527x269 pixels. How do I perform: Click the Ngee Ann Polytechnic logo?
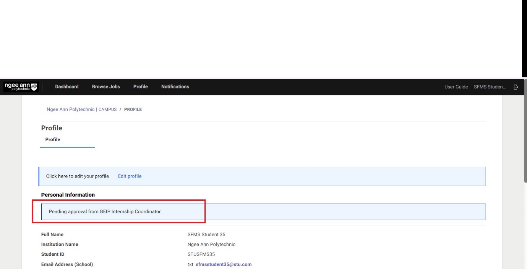click(x=21, y=87)
